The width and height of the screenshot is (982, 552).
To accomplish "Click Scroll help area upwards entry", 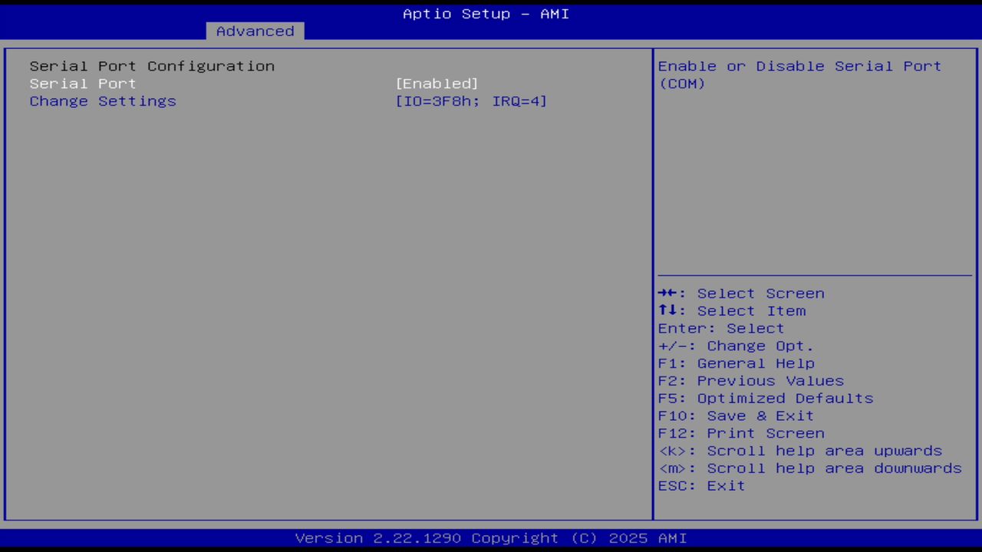I will pyautogui.click(x=800, y=451).
